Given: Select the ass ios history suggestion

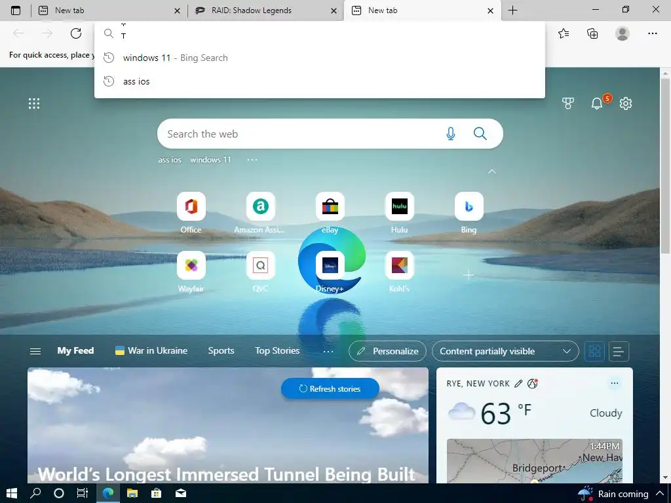Looking at the screenshot, I should point(320,81).
